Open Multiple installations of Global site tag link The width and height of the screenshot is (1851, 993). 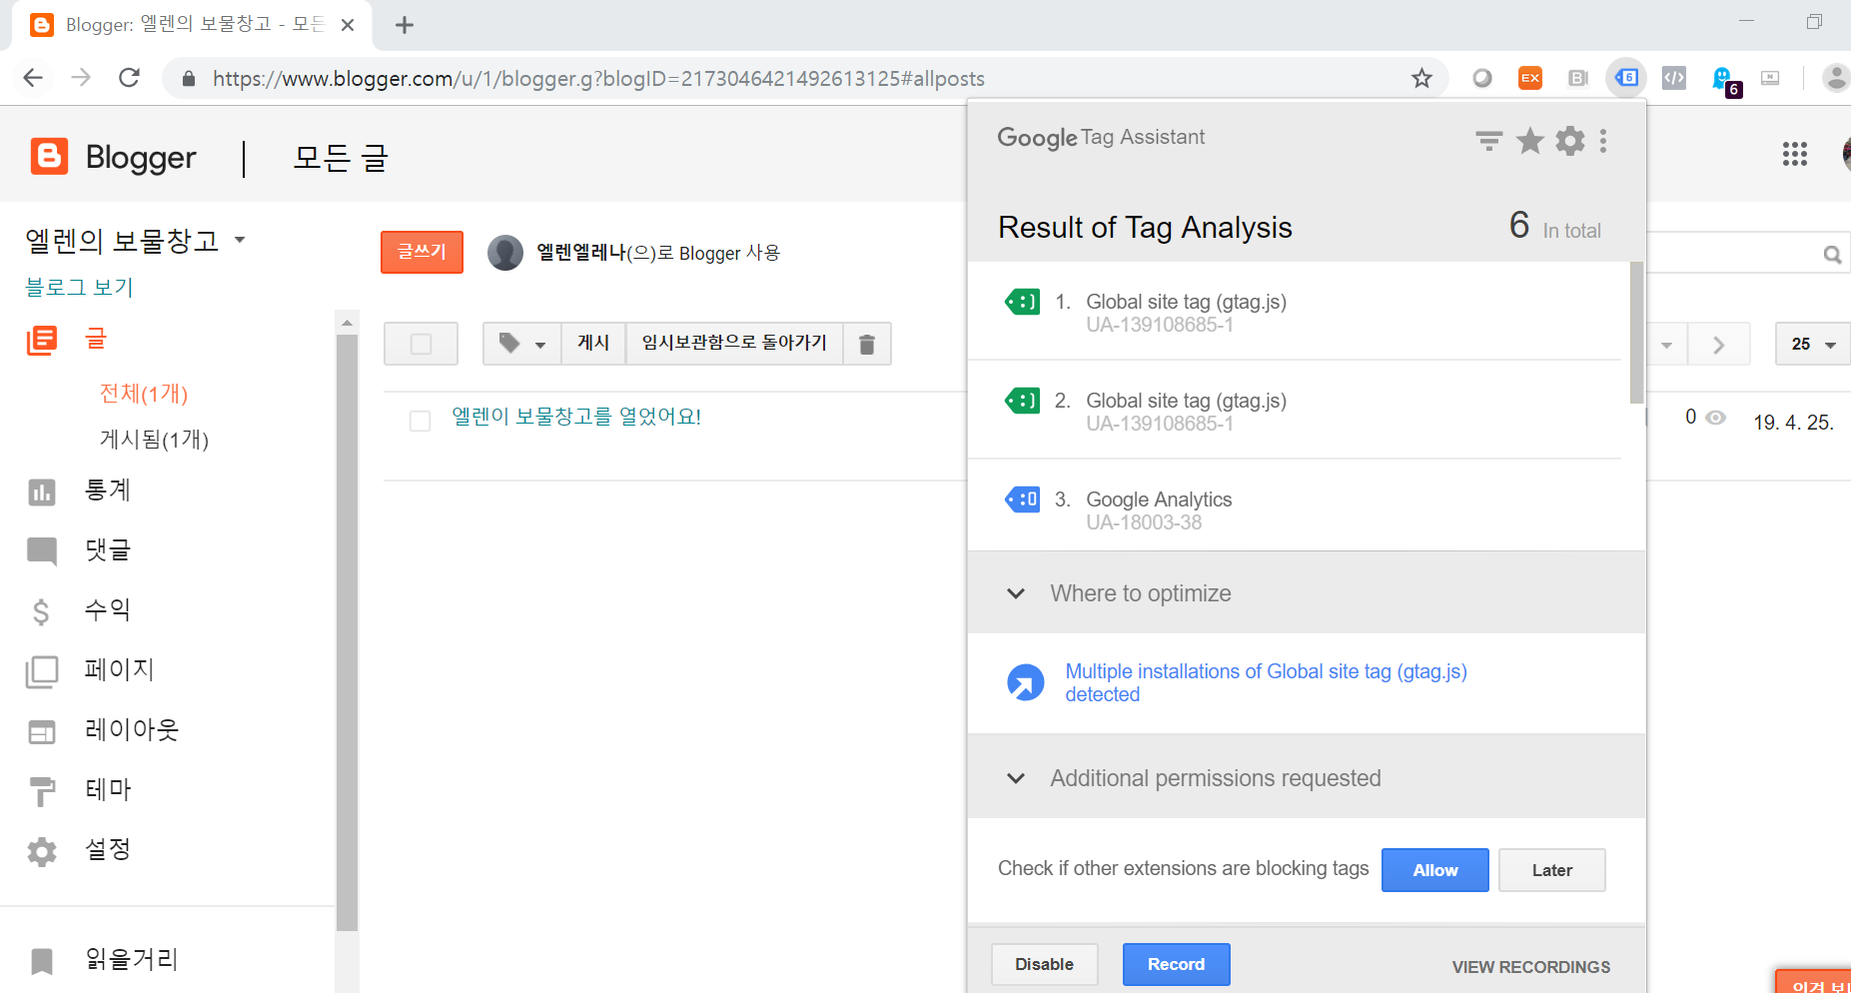pos(1266,683)
